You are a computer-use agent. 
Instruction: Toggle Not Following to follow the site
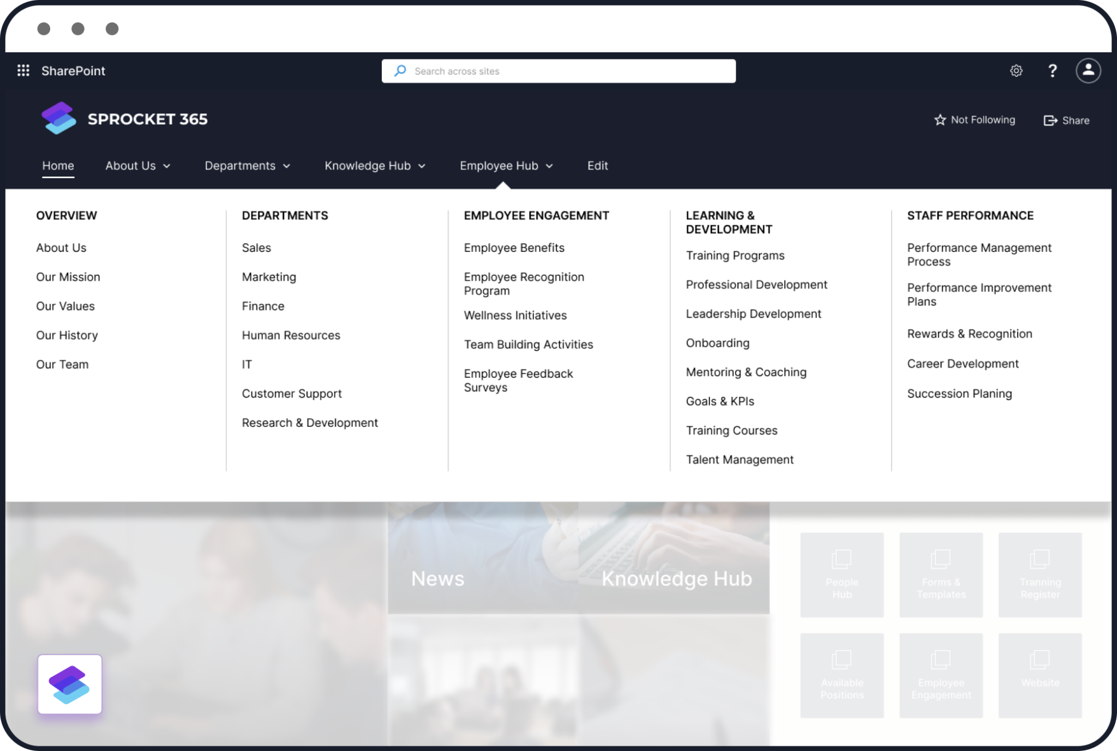[x=975, y=120]
